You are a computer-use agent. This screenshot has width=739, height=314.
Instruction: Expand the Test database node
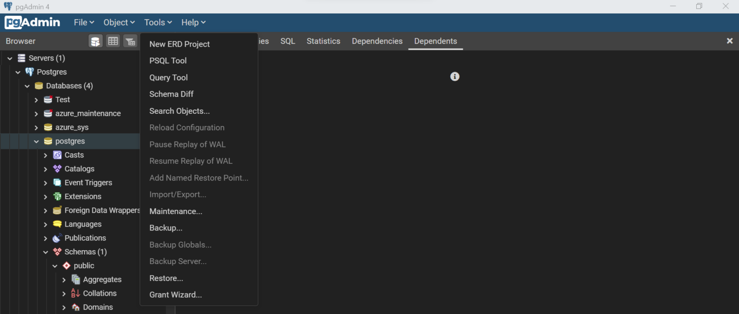coord(36,99)
